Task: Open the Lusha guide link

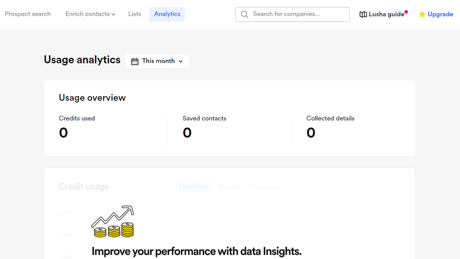Action: [x=387, y=14]
